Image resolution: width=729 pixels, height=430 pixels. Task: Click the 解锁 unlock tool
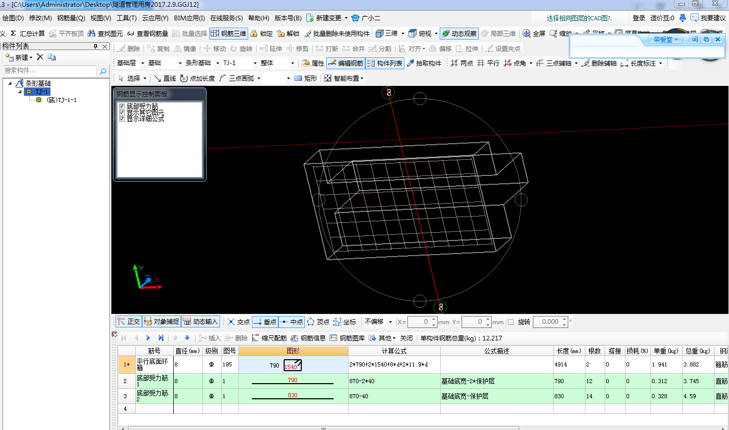click(x=288, y=33)
